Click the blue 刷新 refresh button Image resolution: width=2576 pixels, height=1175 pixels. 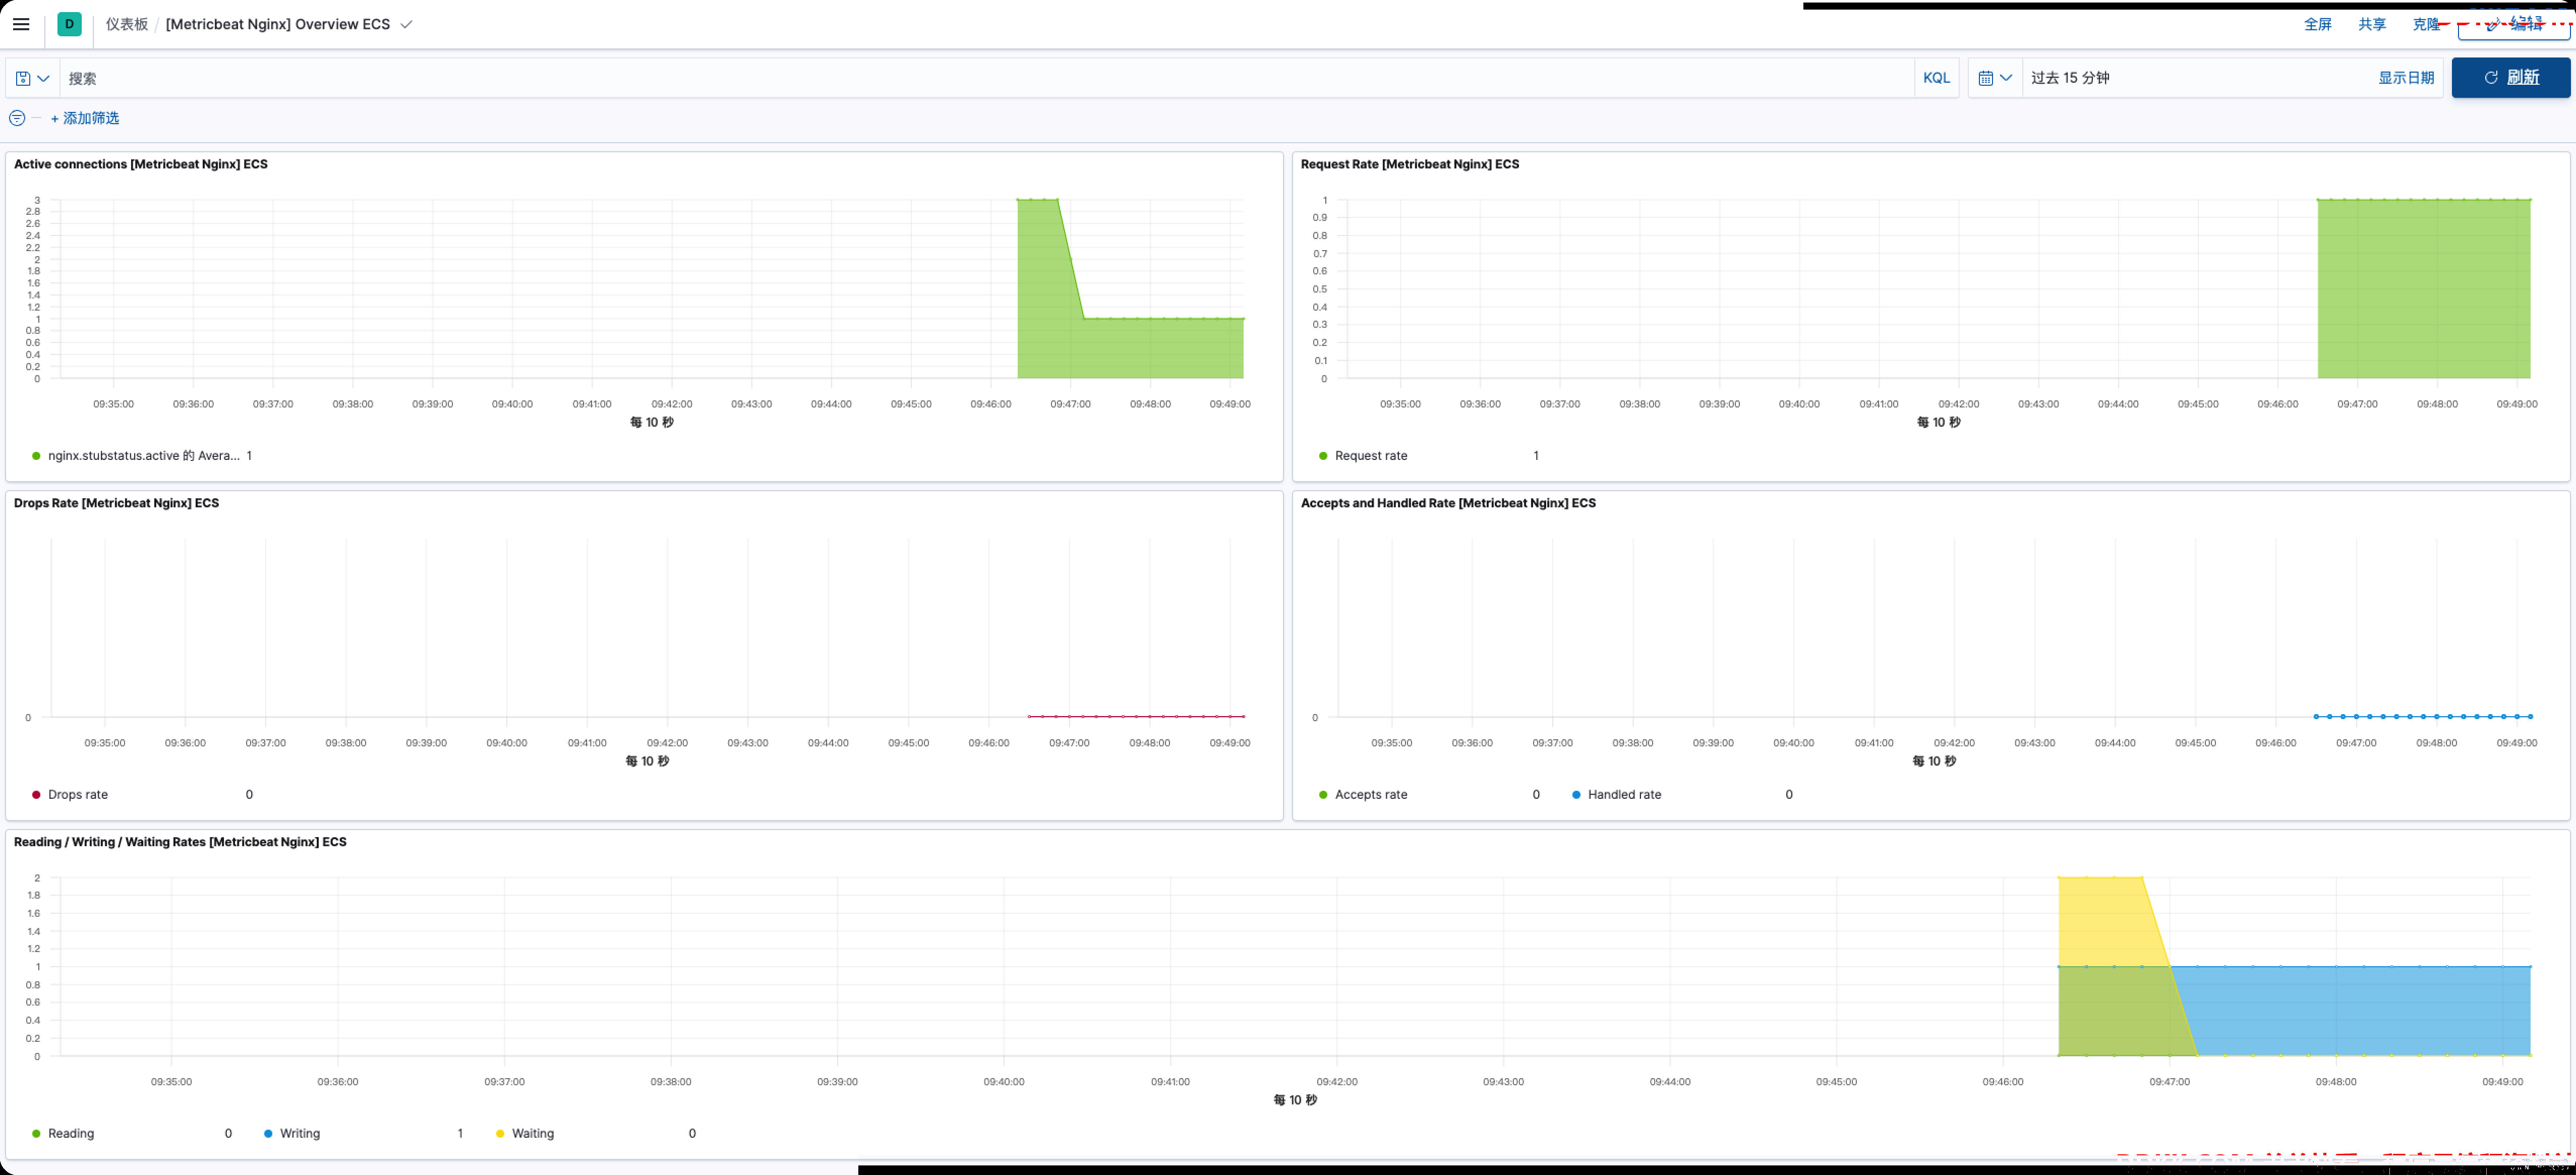click(2510, 78)
